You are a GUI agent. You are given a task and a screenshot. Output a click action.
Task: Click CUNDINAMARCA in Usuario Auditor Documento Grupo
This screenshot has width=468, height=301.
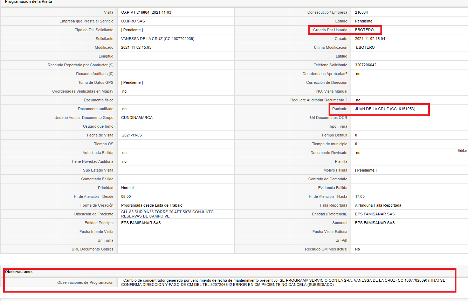(x=137, y=118)
